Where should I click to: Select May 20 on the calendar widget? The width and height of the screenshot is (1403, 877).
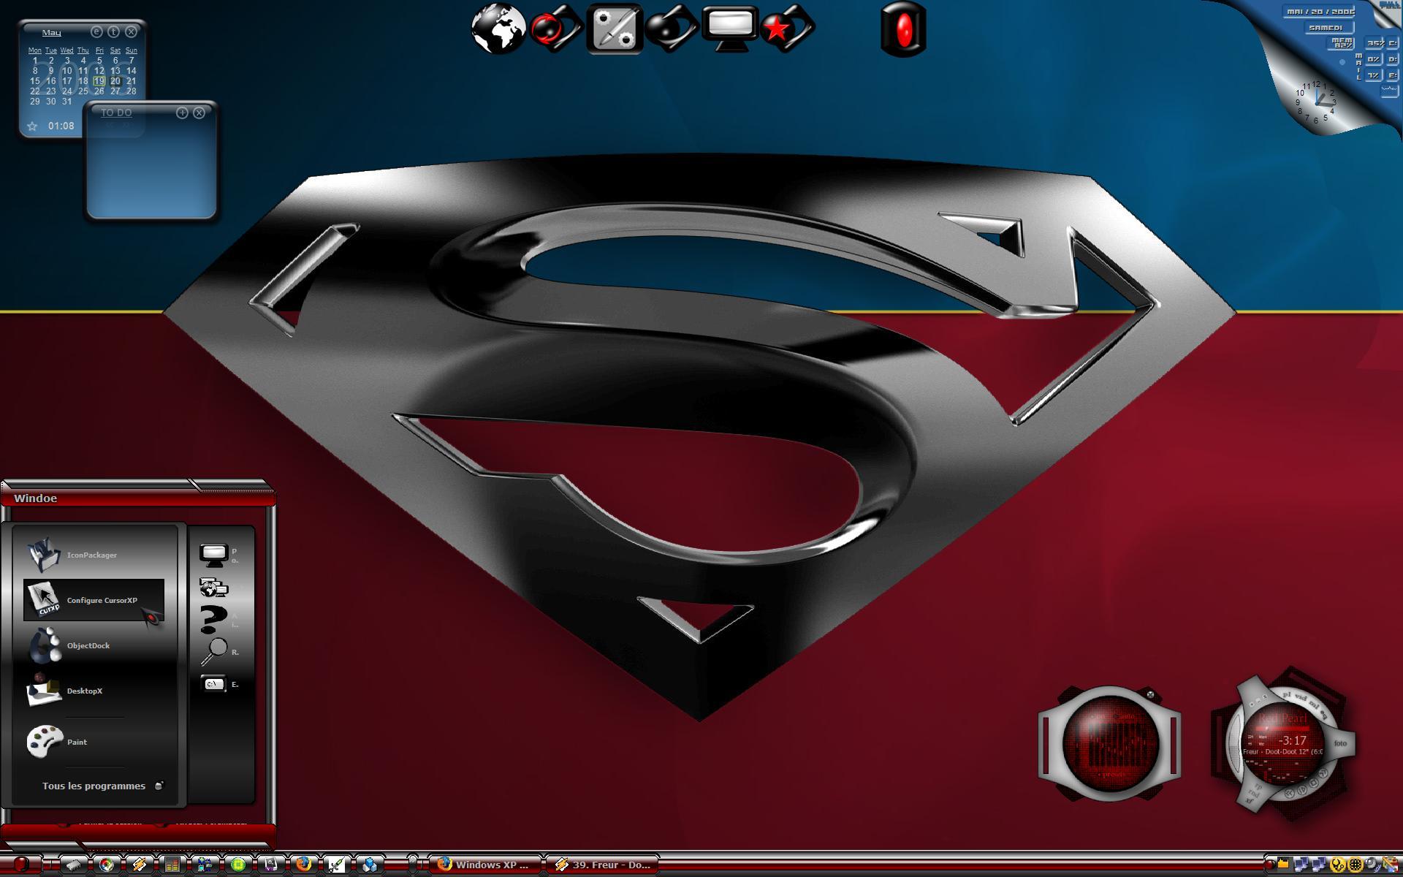(115, 81)
